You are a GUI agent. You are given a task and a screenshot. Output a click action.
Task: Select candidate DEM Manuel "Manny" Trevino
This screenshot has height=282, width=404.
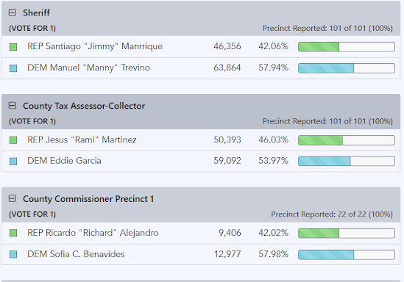point(88,68)
